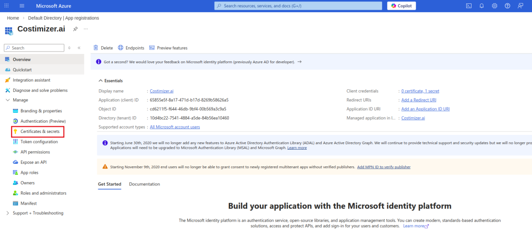Open Roles and administrators
This screenshot has width=532, height=237.
point(43,193)
